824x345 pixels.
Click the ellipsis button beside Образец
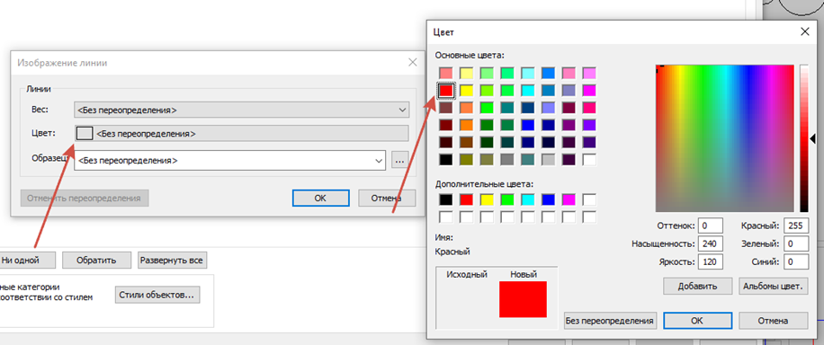399,161
